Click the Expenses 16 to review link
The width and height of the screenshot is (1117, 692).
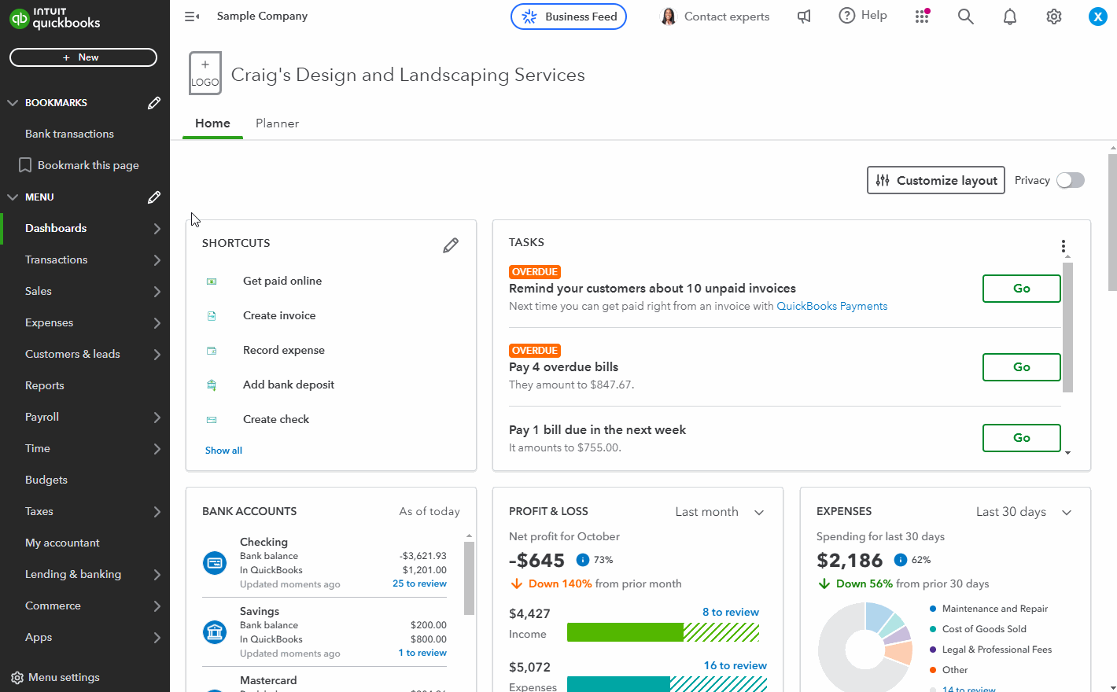[735, 665]
